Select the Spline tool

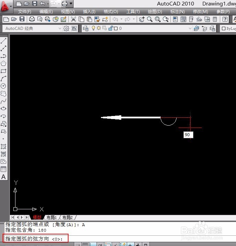(x=3, y=101)
